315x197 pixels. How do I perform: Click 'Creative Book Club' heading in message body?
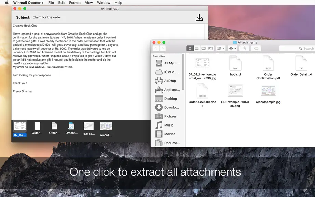[x=25, y=26]
